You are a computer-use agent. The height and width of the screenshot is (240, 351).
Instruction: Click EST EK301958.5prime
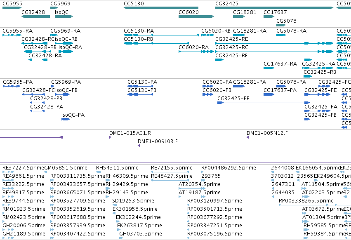click(x=135, y=209)
